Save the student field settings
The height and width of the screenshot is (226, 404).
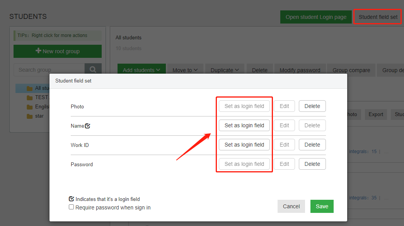coord(322,206)
